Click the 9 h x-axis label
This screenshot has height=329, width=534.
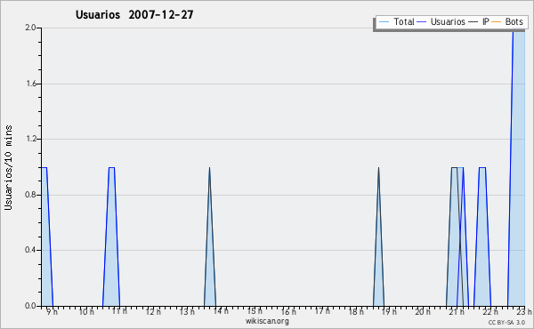pos(53,311)
